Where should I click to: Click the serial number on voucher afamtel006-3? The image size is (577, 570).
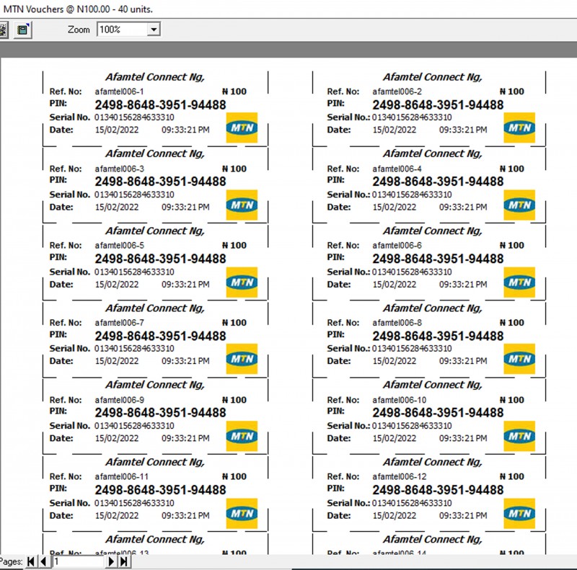tap(134, 195)
